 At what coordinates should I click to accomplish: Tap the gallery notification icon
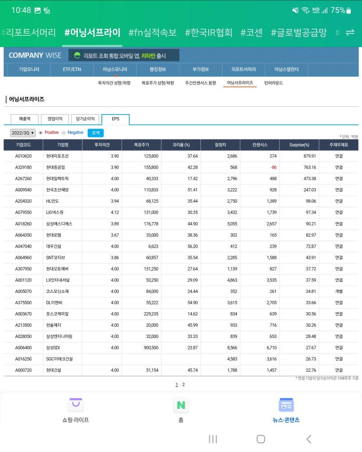coord(38,10)
